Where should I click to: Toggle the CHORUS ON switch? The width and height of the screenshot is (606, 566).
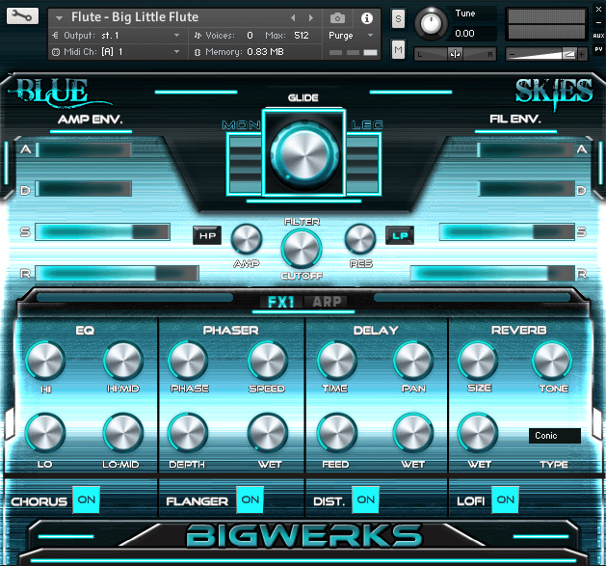pos(86,499)
